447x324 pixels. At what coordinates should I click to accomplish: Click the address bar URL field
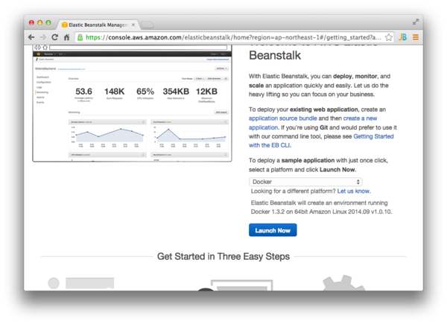[x=233, y=37]
